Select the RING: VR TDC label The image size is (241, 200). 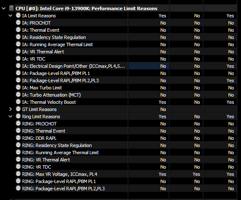(x=36, y=167)
